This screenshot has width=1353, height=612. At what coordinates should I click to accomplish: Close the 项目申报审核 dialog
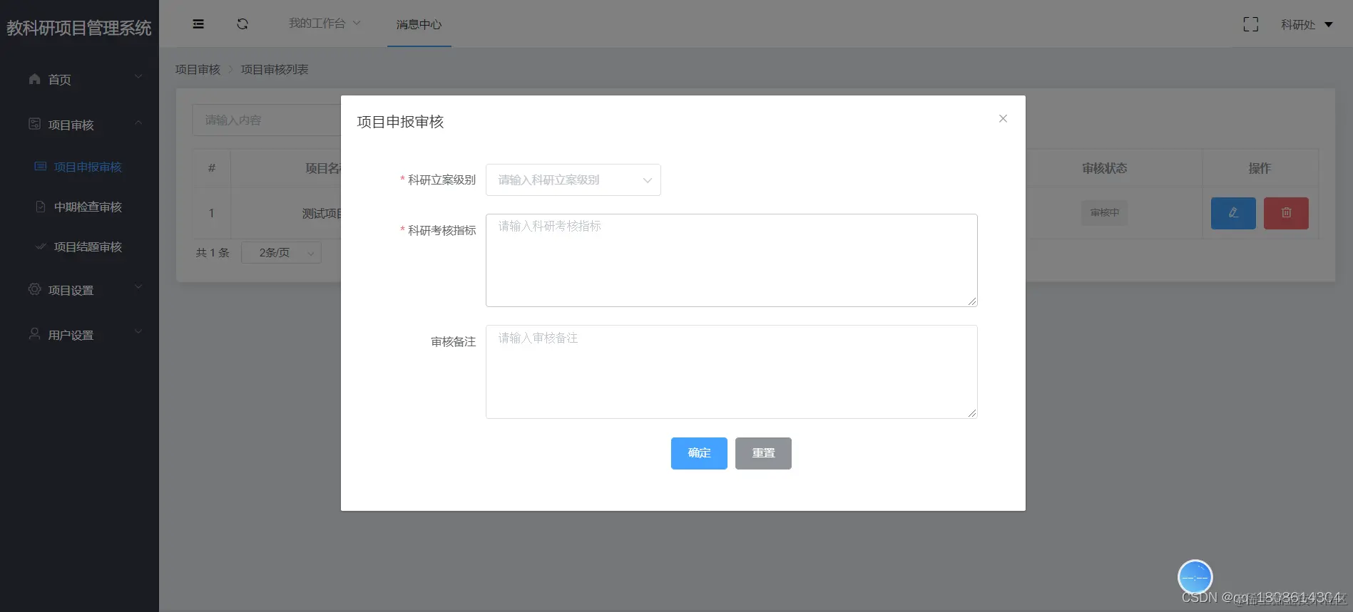click(1003, 118)
